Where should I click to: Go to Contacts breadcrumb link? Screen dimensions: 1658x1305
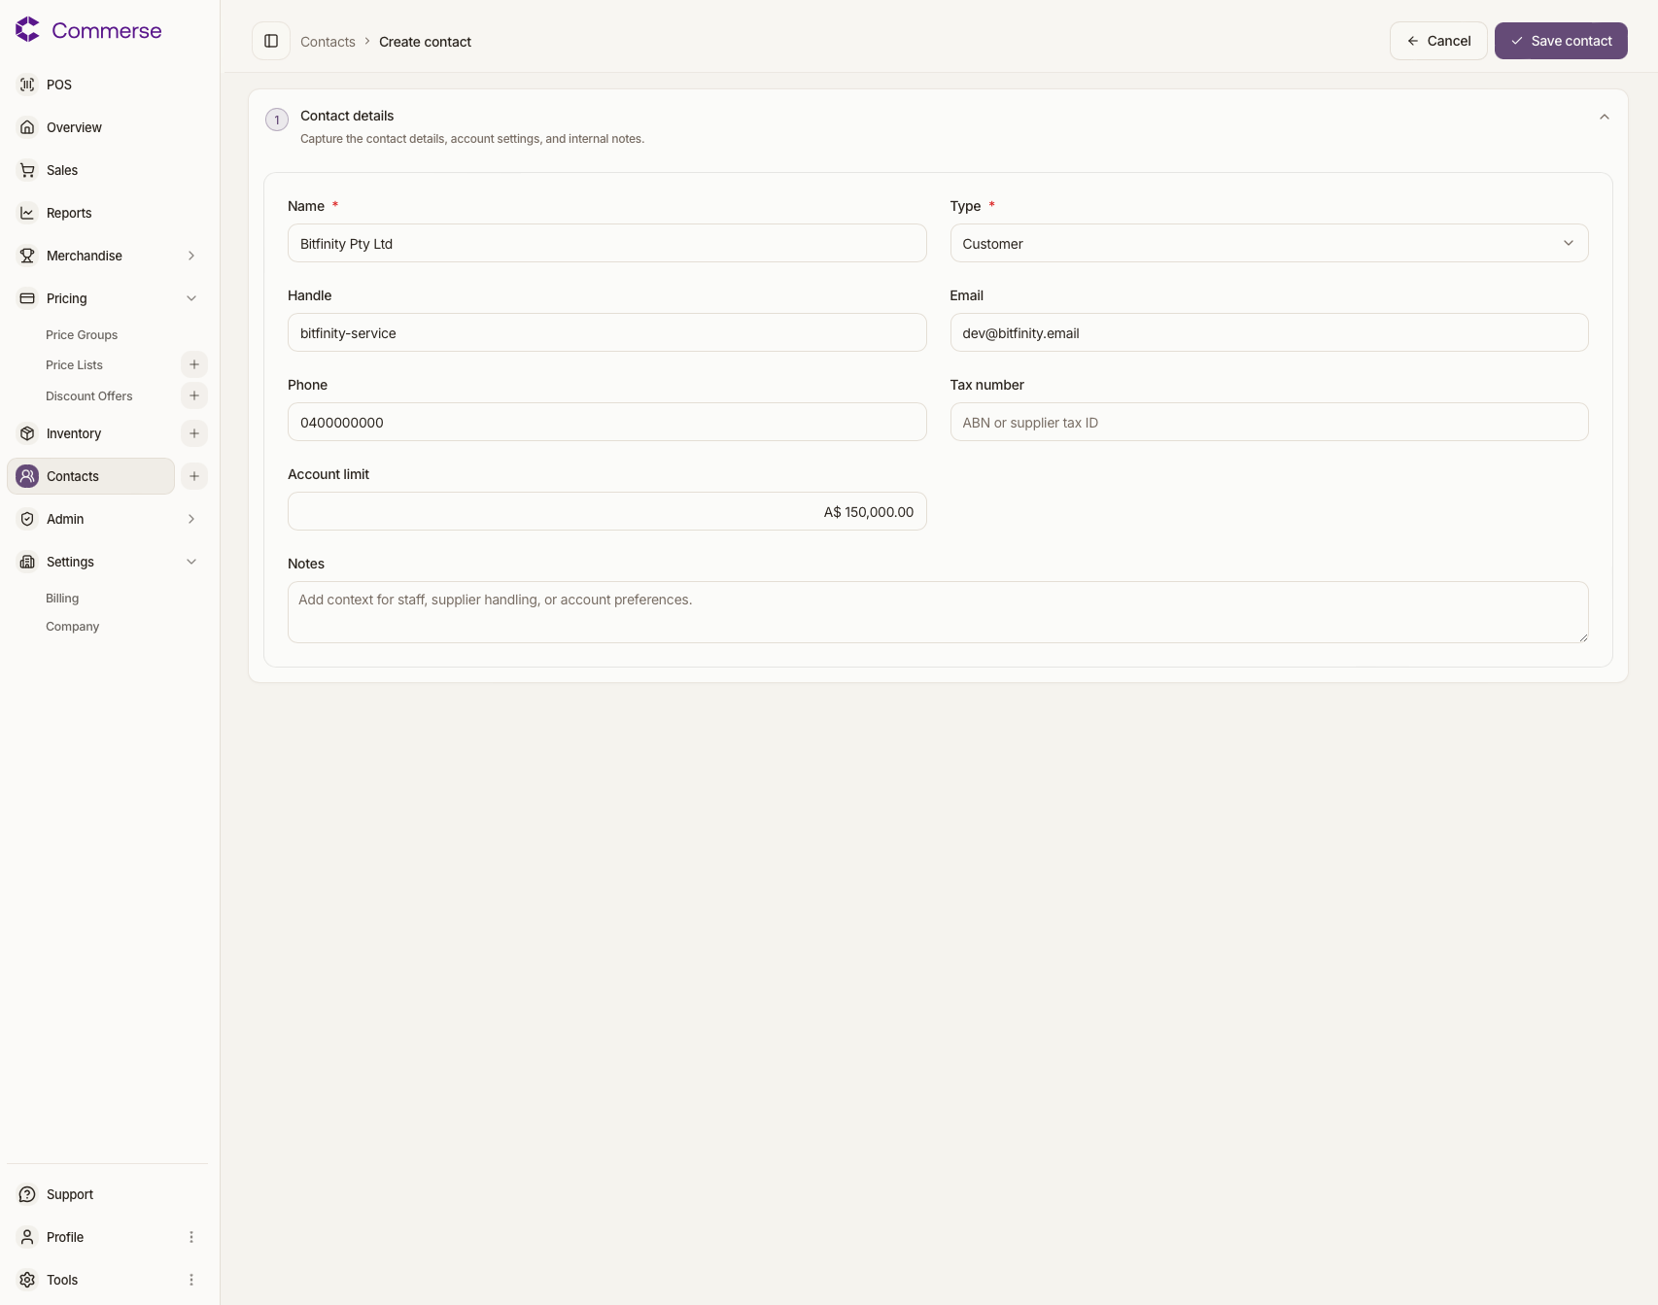coord(328,42)
